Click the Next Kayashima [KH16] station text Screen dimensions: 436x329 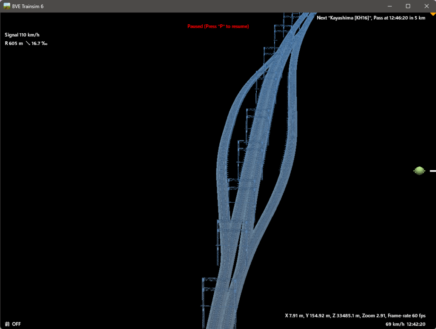[x=344, y=18]
